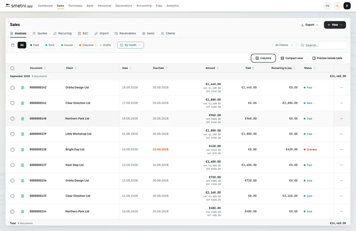Go to Dashboard in top navigation
Viewport: 356px width, 231px height.
pos(45,6)
